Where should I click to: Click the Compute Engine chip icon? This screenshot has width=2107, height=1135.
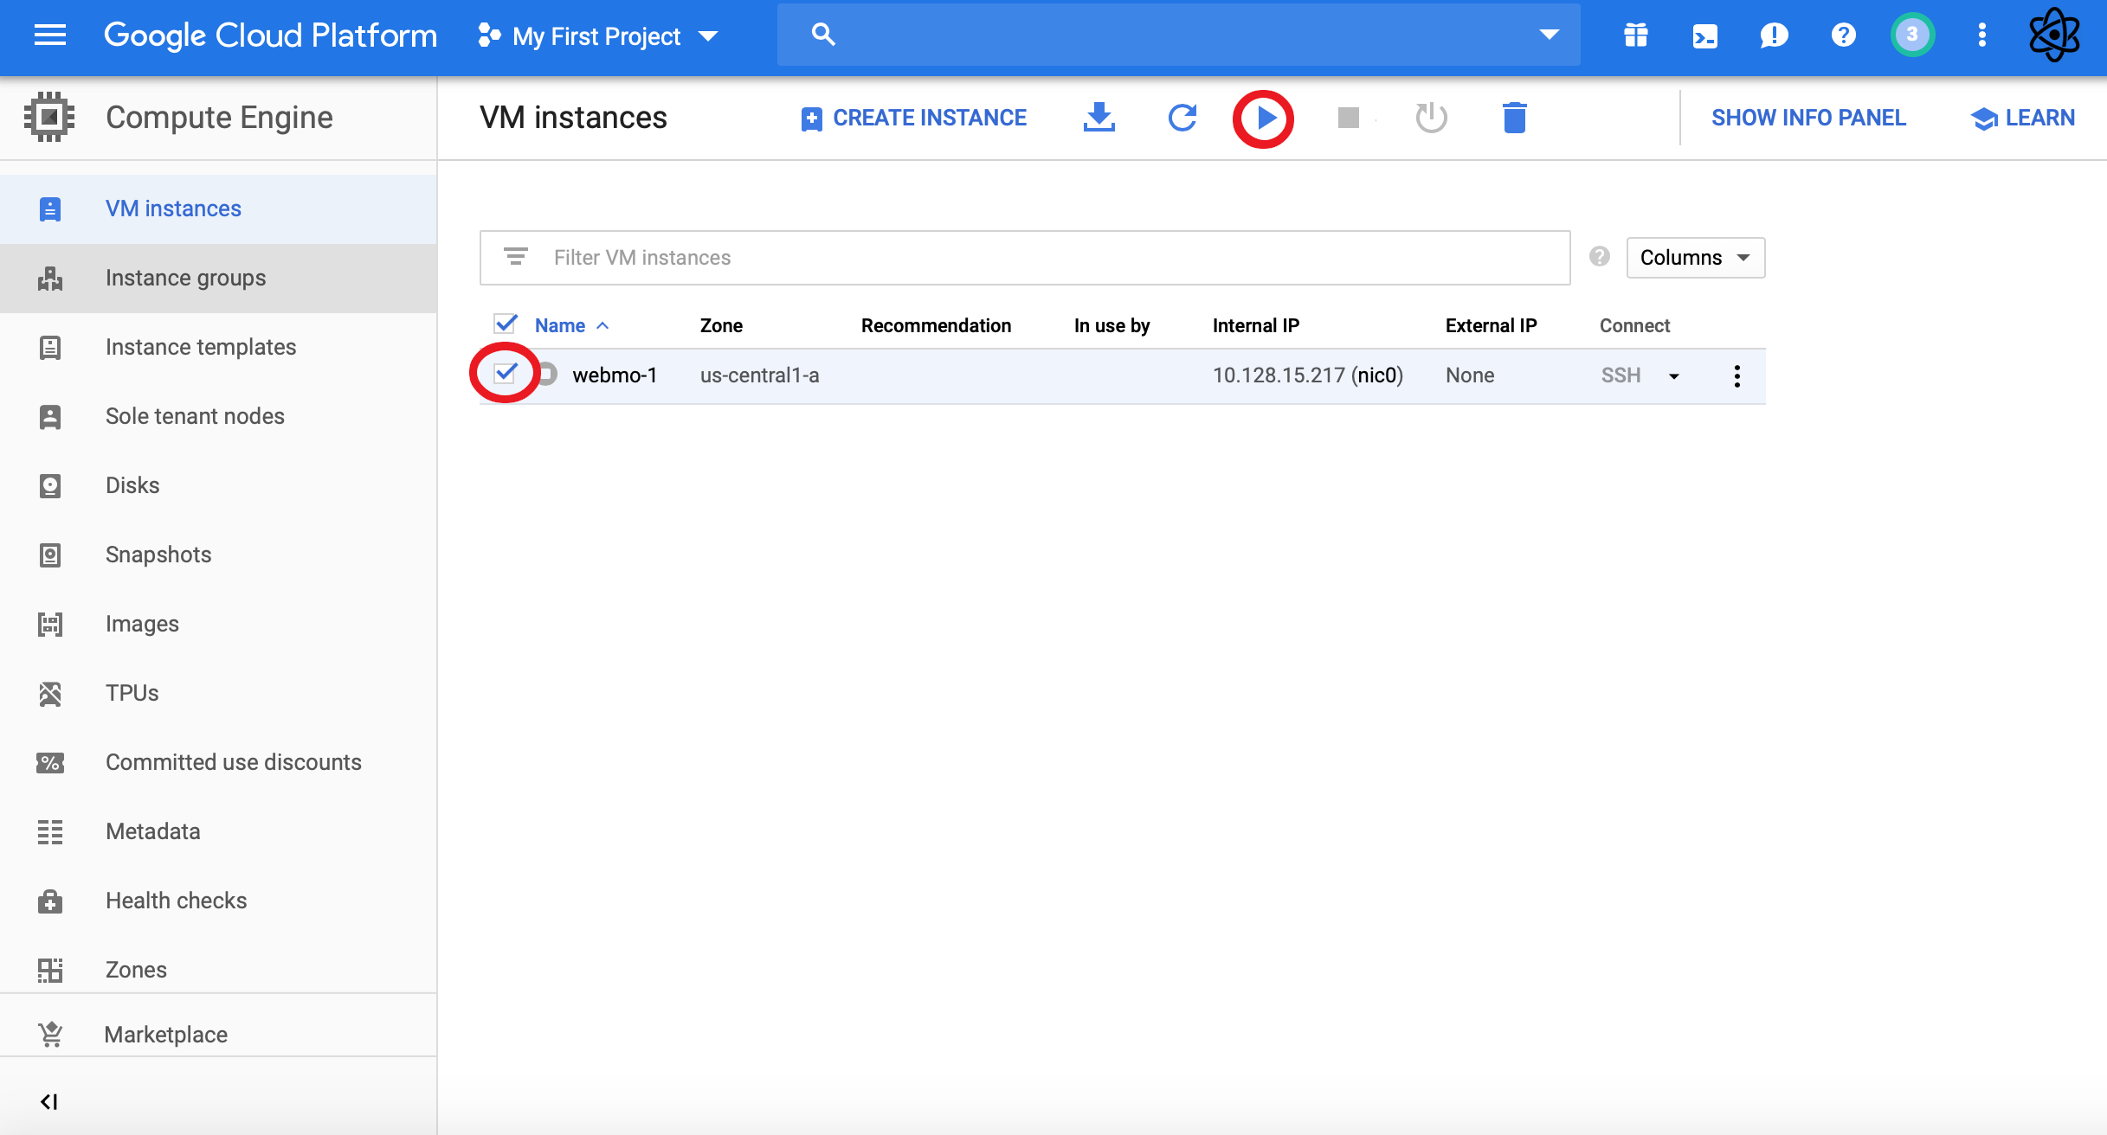click(x=49, y=117)
